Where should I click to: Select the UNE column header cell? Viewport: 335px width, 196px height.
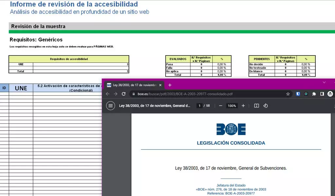pos(21,88)
